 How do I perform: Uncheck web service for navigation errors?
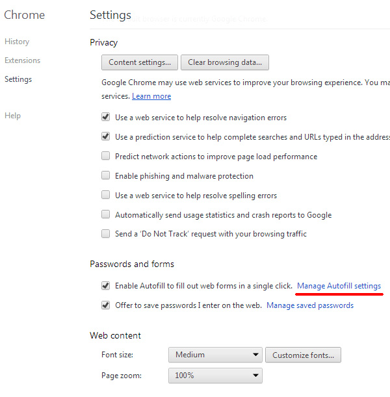coord(105,117)
